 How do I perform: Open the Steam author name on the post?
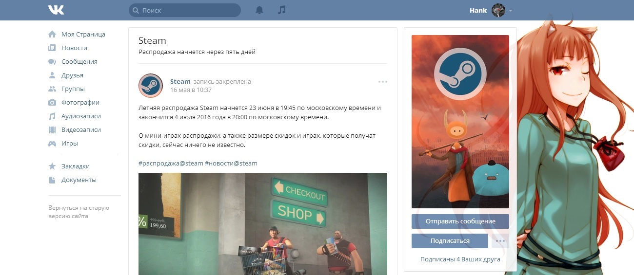[x=180, y=82]
